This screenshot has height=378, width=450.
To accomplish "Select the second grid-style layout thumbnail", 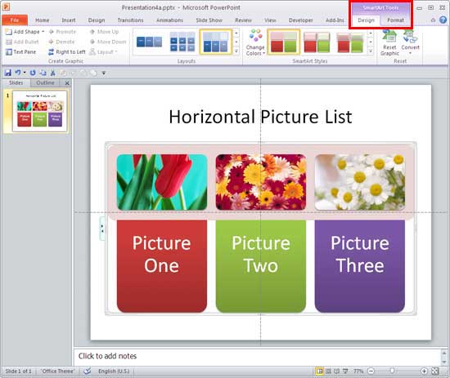I will (182, 42).
